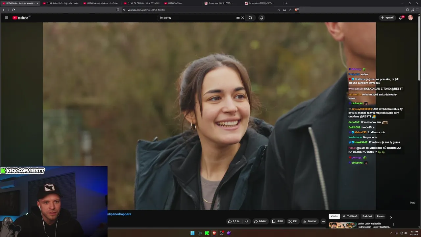This screenshot has width=421, height=237.
Task: Create a clip with the Klip button
Action: pos(293,221)
